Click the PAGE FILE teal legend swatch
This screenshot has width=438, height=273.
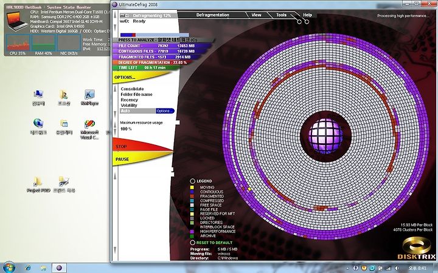point(192,209)
